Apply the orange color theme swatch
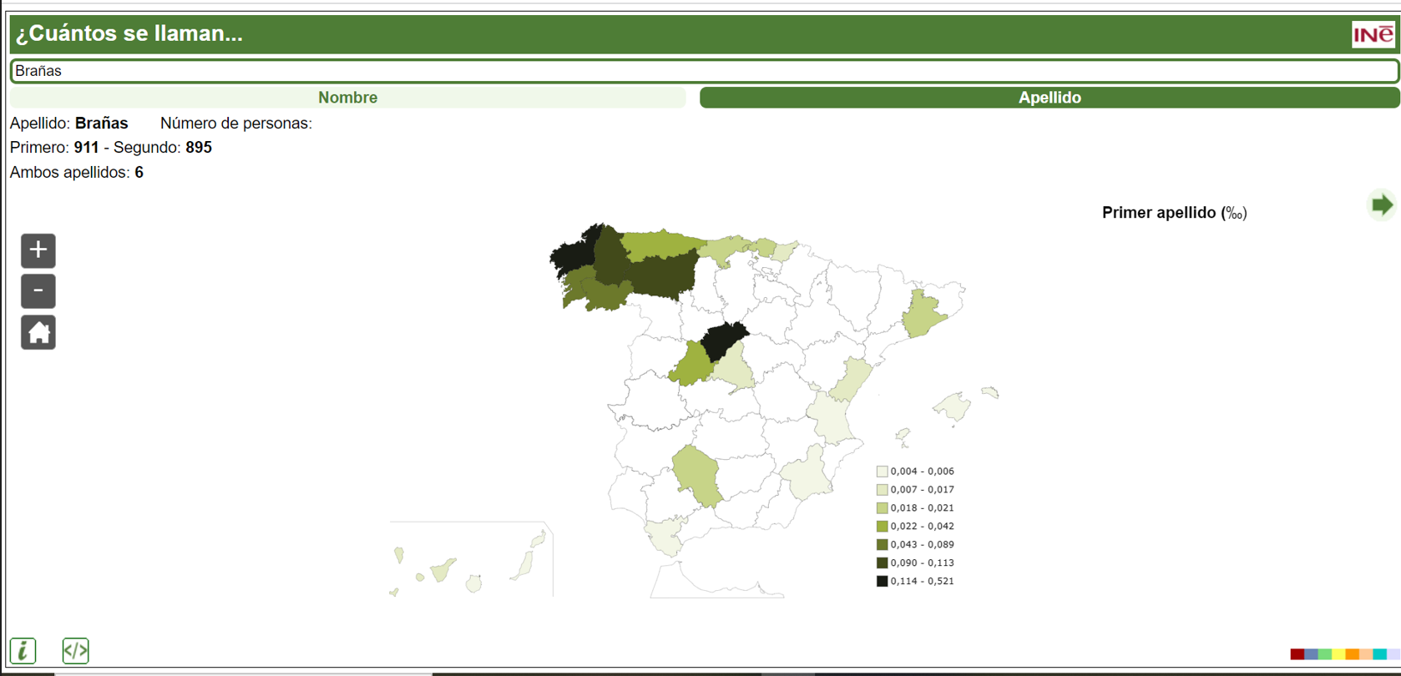1401x676 pixels. pyautogui.click(x=1352, y=654)
